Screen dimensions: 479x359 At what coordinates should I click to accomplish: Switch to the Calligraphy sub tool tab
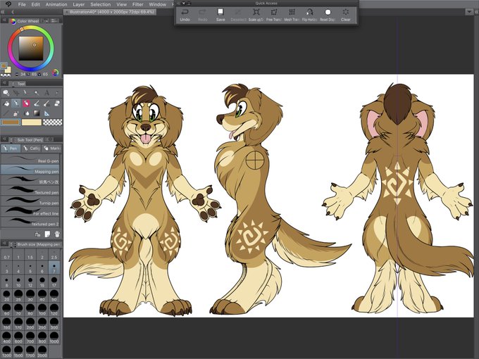click(32, 149)
